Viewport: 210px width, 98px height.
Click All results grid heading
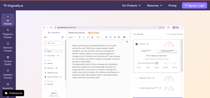pyautogui.click(x=139, y=34)
